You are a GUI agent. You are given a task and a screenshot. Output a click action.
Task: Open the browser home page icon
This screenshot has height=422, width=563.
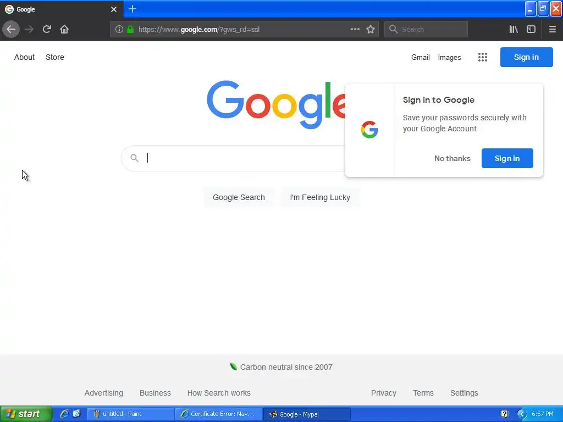coord(64,30)
